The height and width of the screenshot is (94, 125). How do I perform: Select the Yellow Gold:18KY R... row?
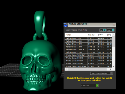[x=88, y=50]
